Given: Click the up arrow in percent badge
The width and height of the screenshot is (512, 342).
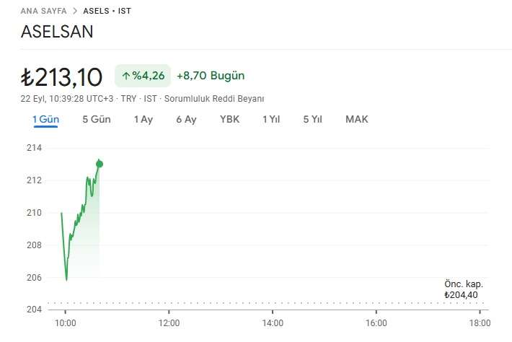Looking at the screenshot, I should click(x=125, y=76).
